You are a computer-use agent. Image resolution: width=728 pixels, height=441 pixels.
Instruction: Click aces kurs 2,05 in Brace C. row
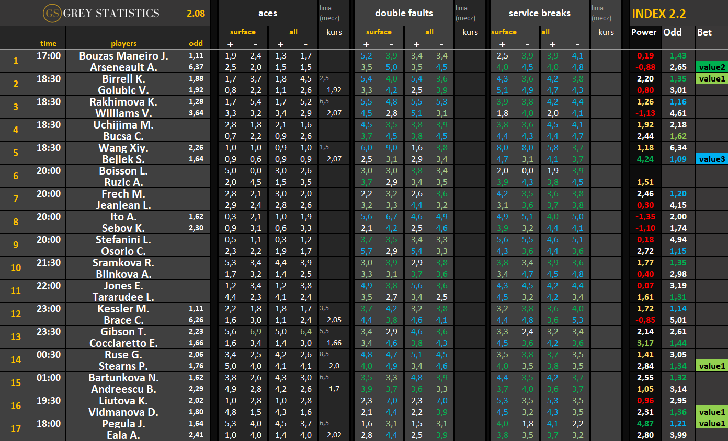point(334,320)
